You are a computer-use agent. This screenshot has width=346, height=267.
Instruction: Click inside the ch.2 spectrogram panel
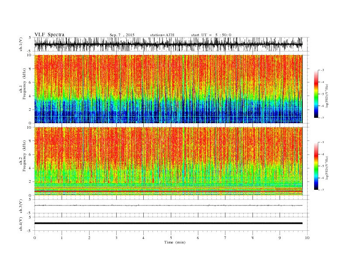[x=168, y=161]
